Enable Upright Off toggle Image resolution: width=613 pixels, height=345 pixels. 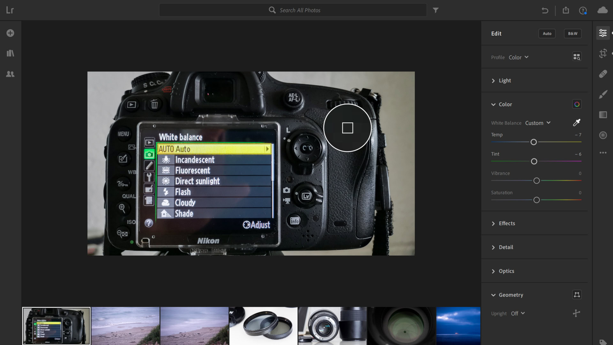517,313
